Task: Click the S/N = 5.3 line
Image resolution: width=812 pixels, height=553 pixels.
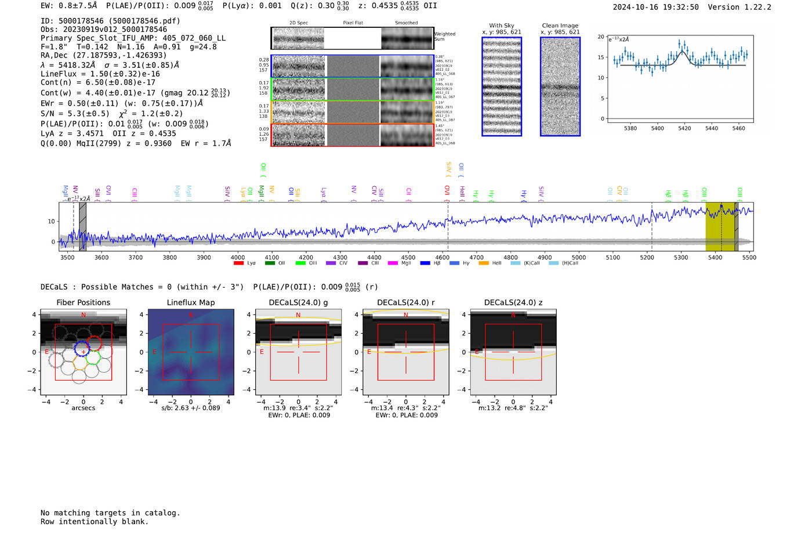Action: 111,114
